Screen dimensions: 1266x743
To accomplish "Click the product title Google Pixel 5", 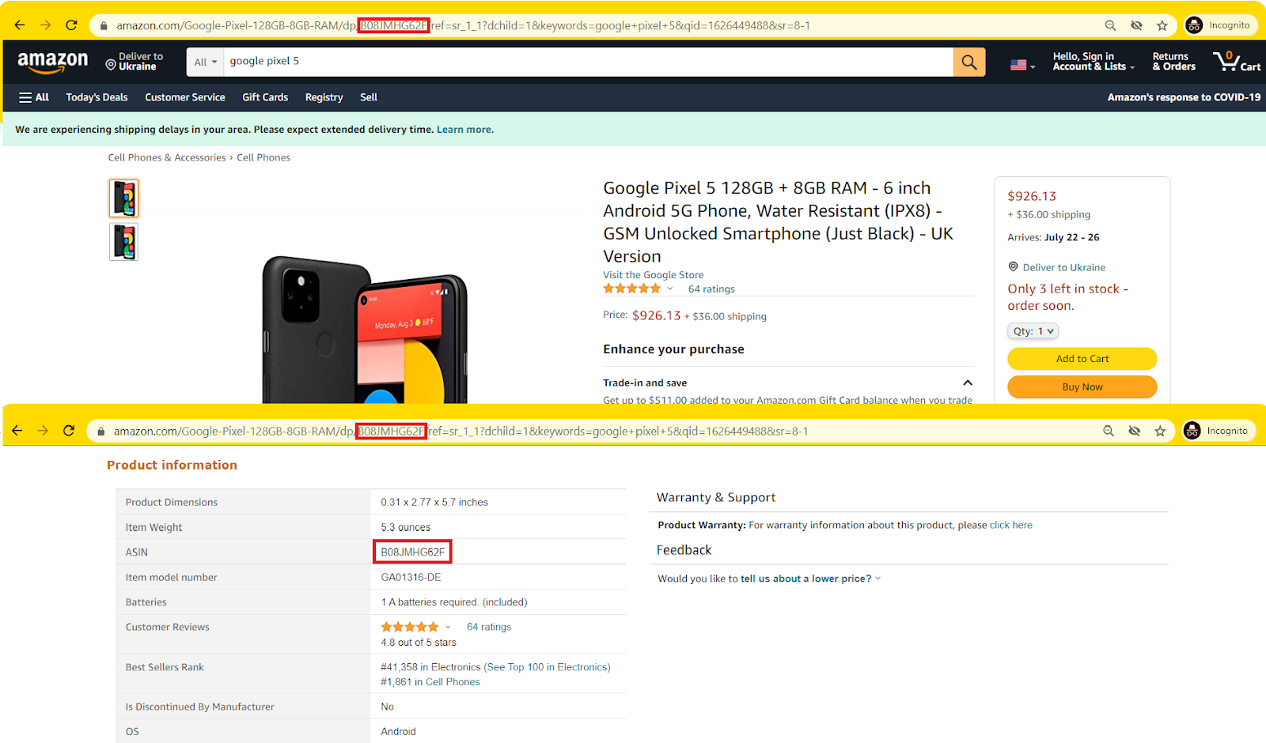I will (x=779, y=222).
